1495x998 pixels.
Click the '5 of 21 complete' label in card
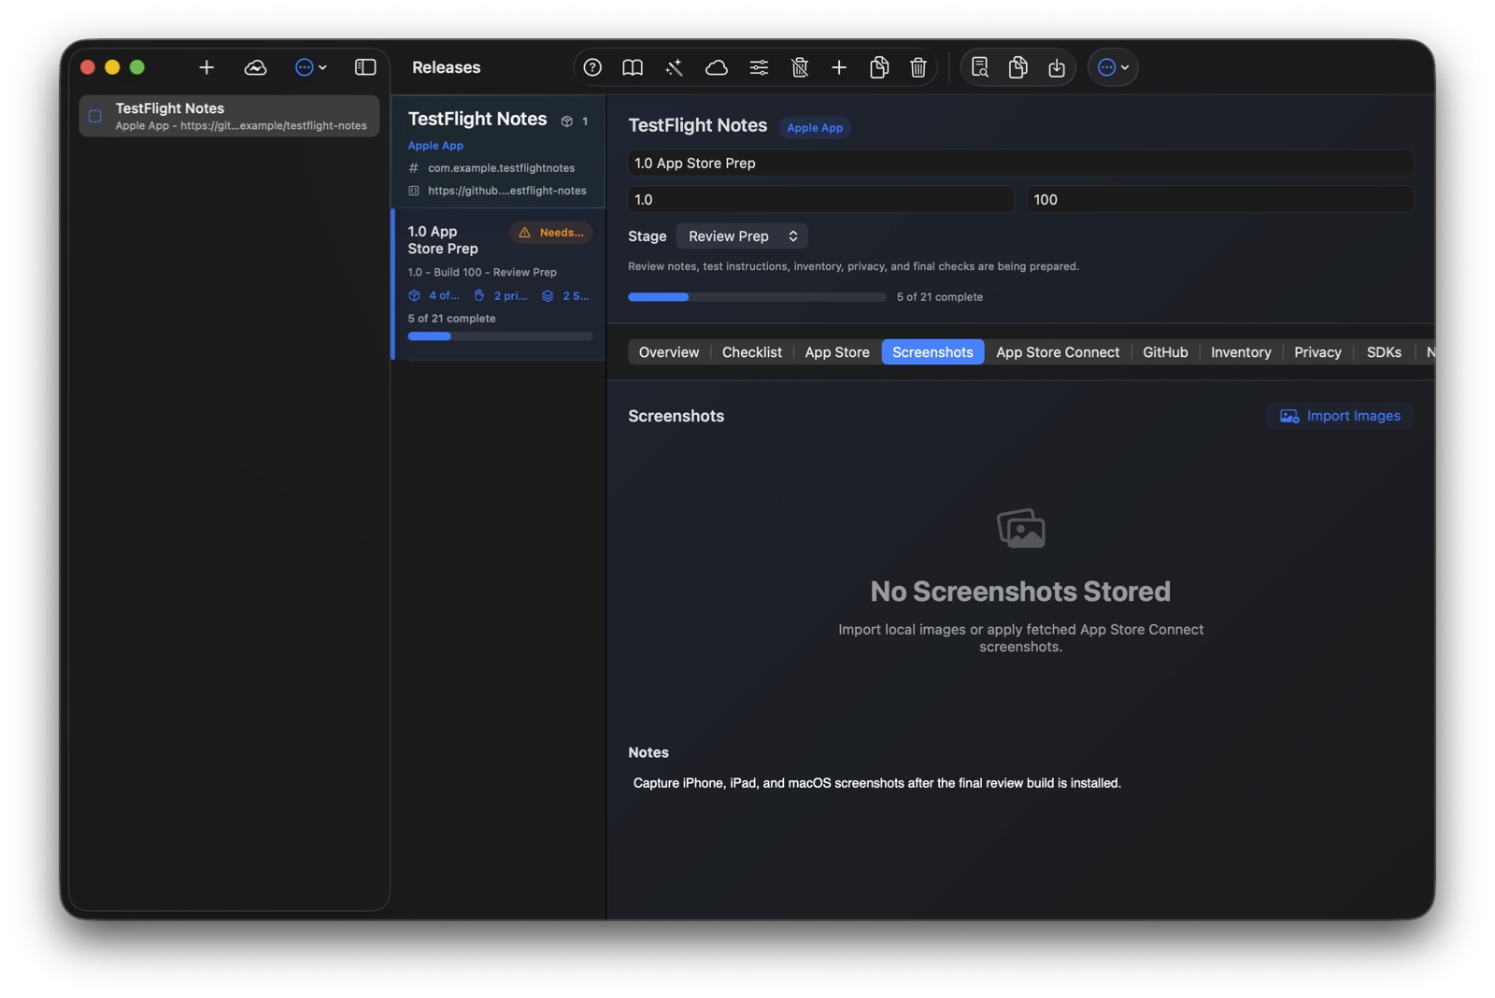pos(452,319)
